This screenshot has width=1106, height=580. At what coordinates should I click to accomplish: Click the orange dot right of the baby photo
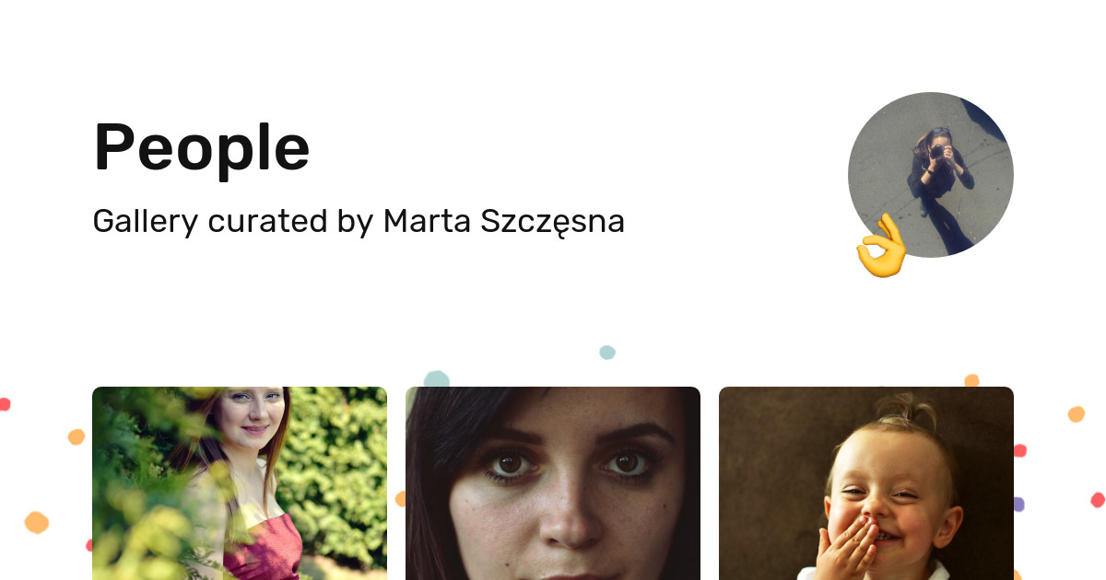coord(1076,414)
